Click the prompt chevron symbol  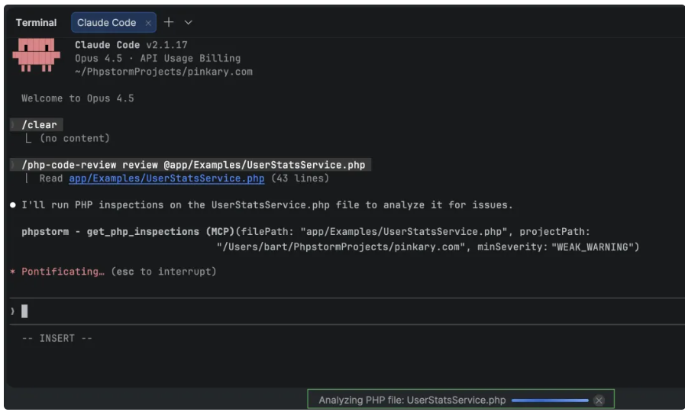point(13,311)
